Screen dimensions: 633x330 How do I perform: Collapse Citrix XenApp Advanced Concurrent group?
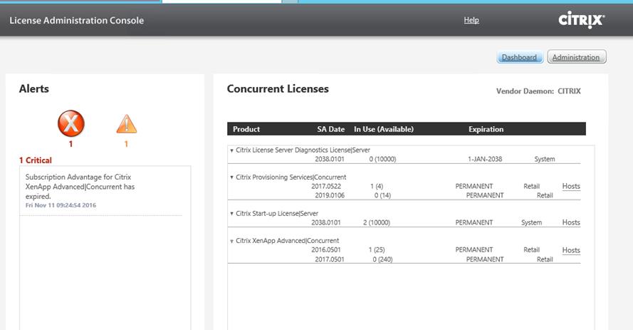click(x=231, y=241)
